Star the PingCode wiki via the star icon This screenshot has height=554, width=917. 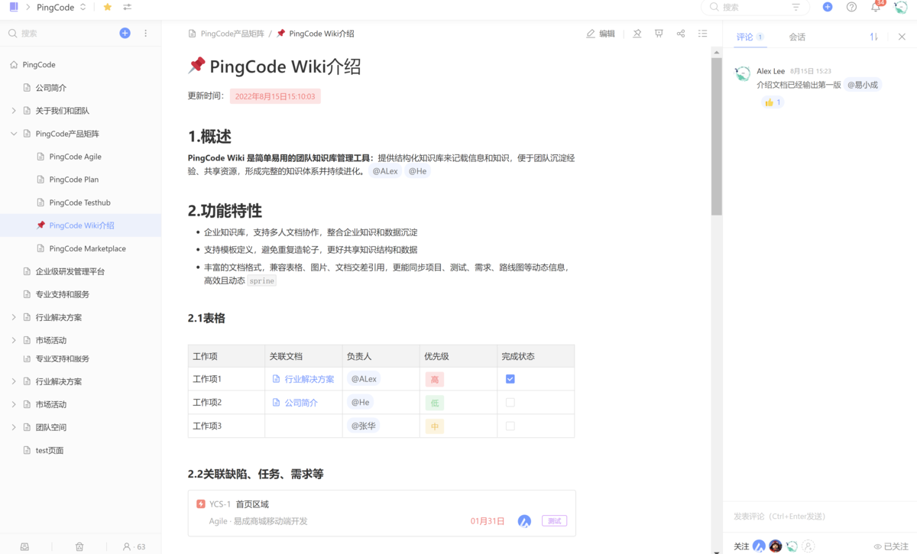[x=106, y=8]
